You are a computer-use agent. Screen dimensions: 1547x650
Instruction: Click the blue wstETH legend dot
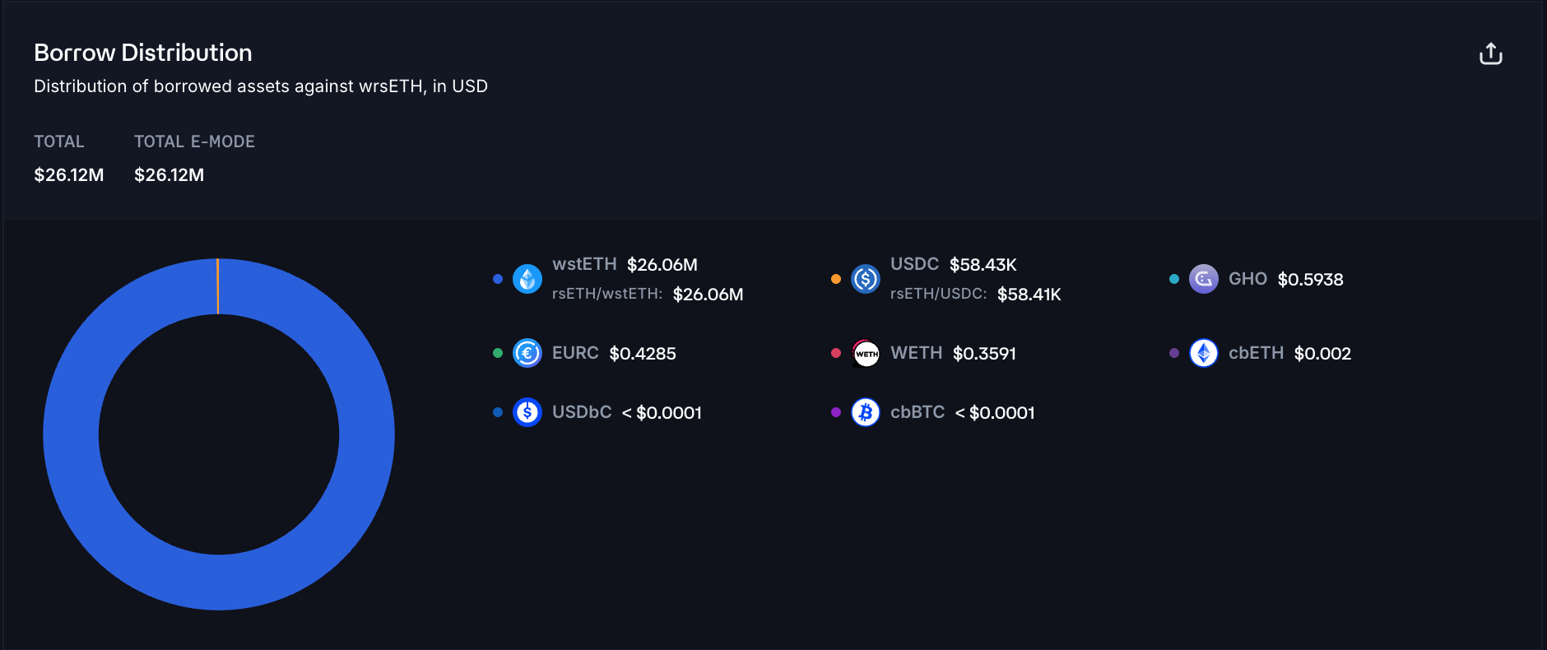(498, 279)
